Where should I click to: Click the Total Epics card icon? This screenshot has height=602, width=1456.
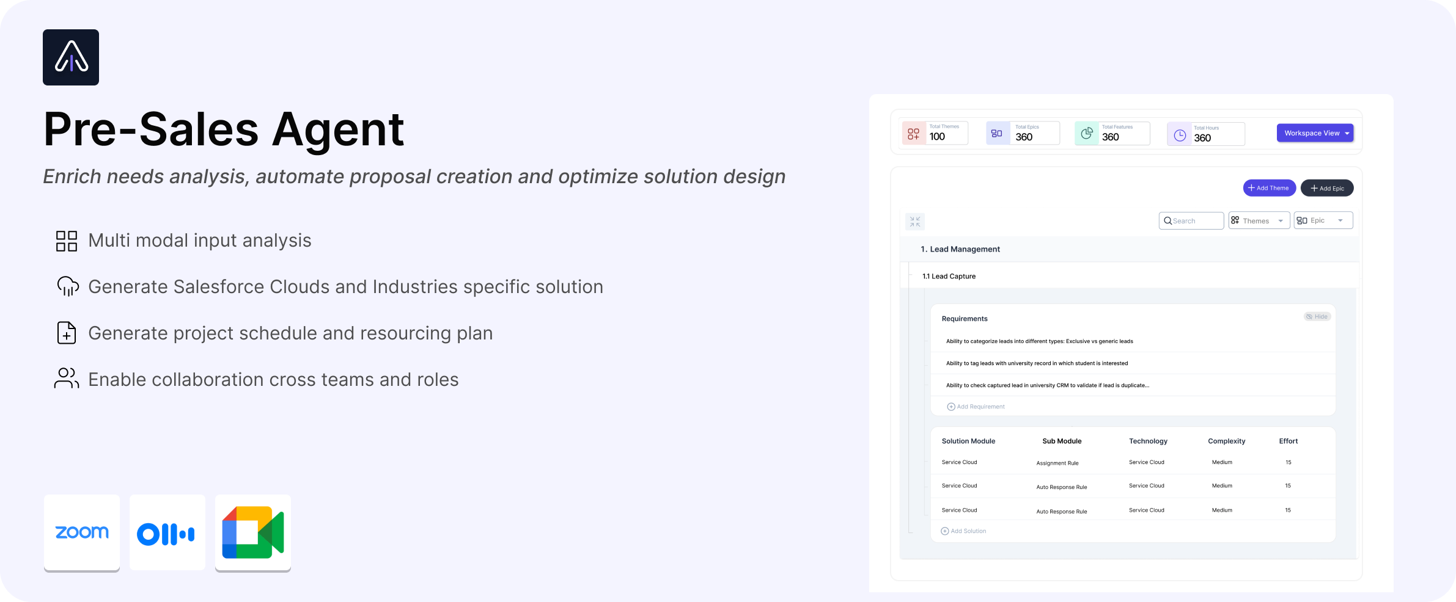(997, 133)
